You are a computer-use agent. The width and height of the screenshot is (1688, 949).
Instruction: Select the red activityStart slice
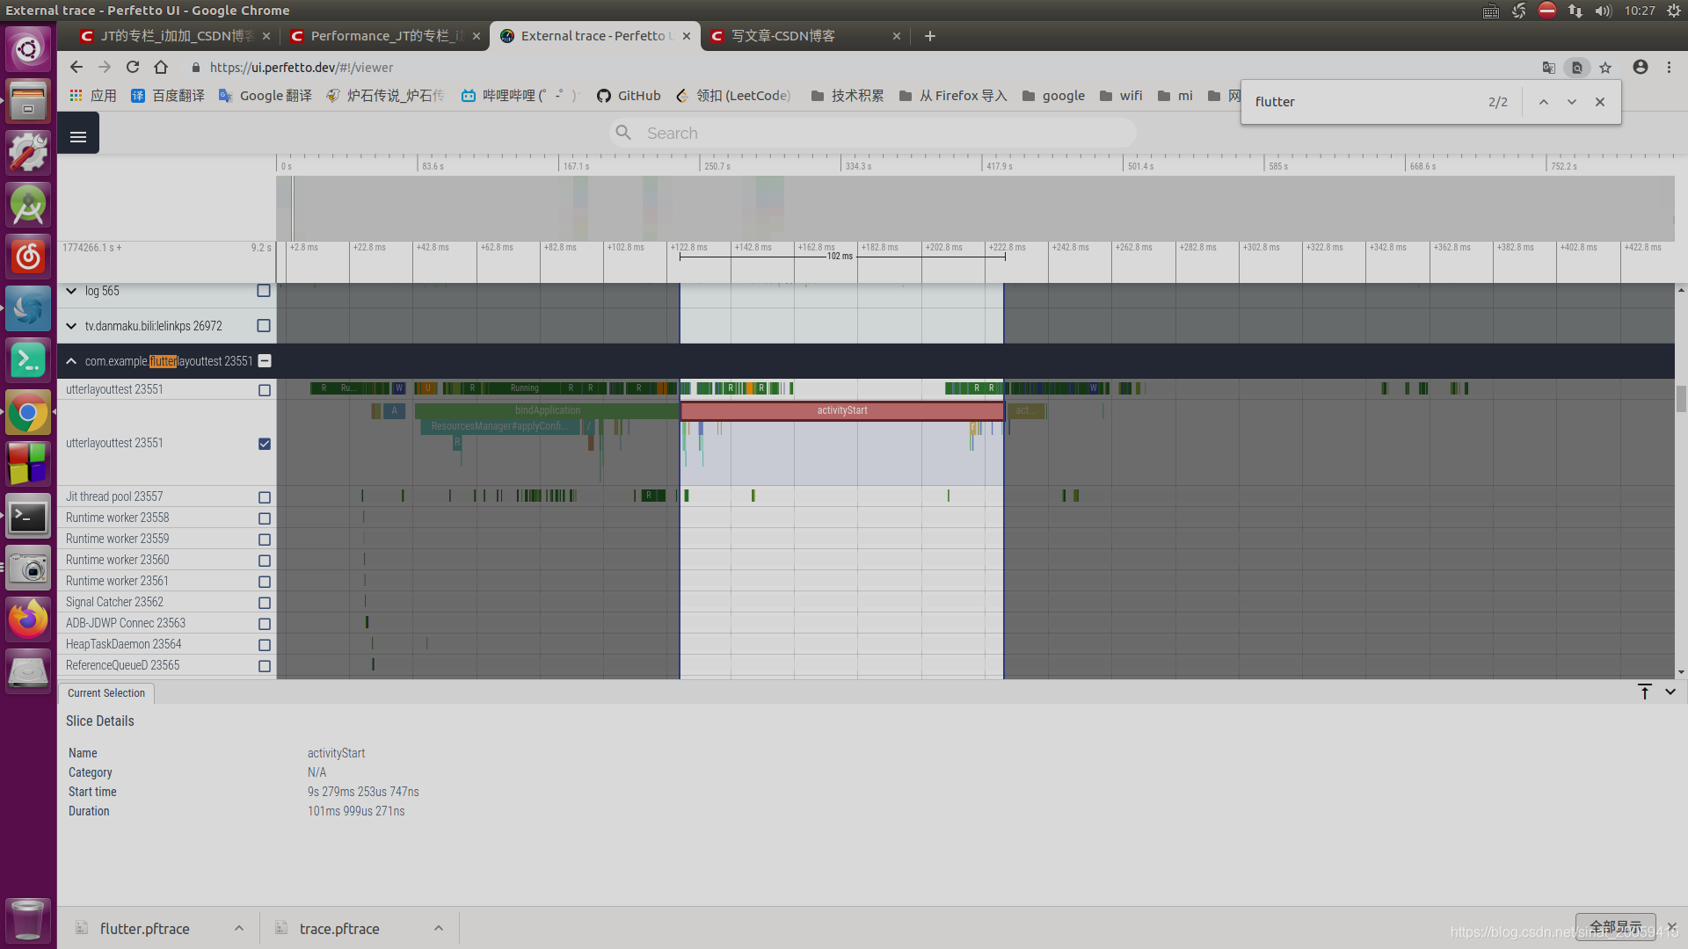(x=841, y=410)
